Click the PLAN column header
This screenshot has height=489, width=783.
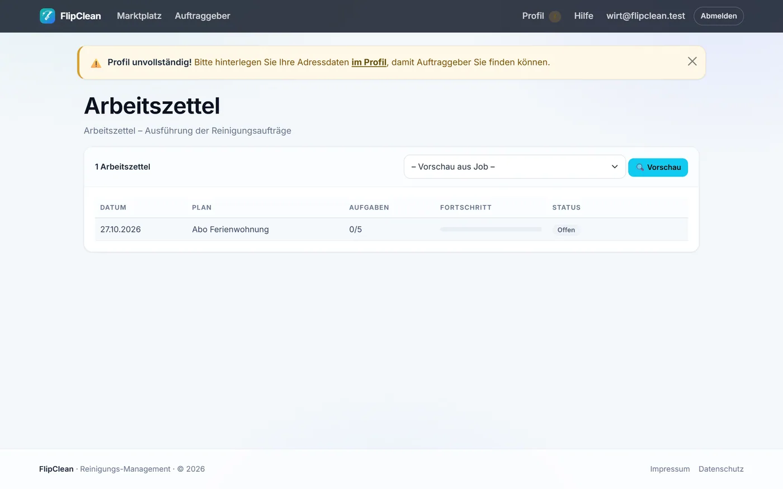point(202,207)
